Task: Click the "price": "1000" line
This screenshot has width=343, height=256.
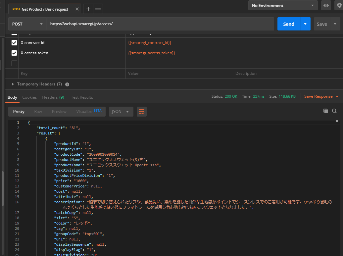Action: (x=71, y=181)
